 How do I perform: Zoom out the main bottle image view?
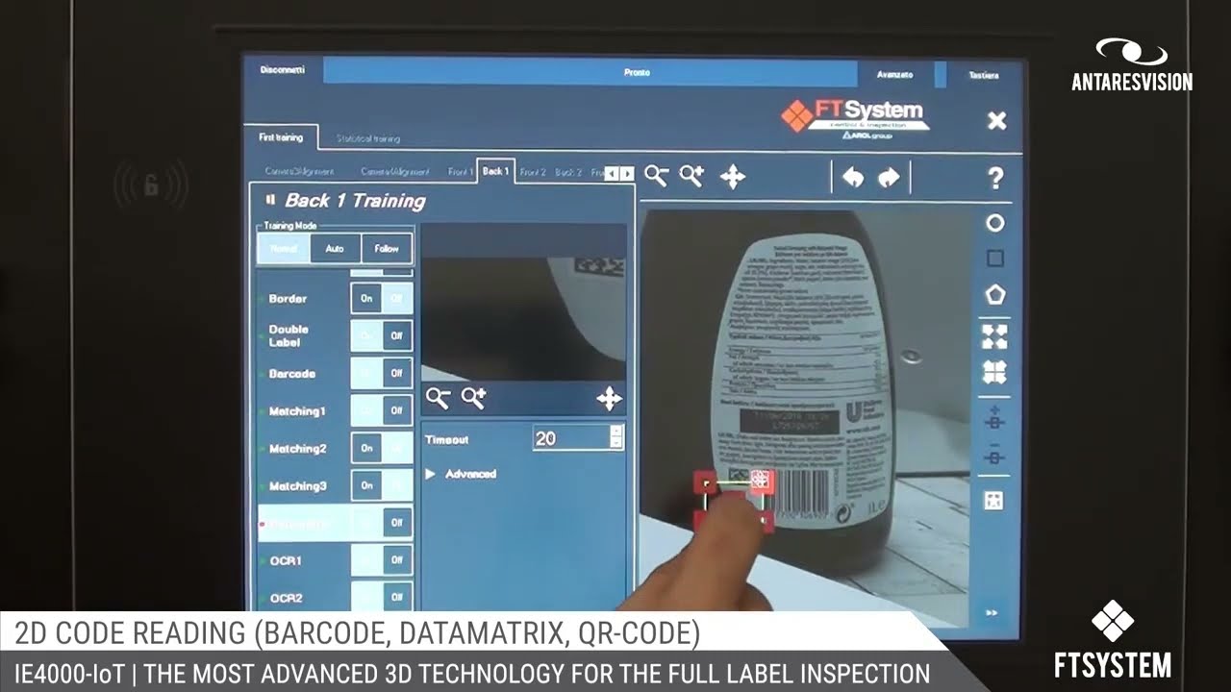tap(657, 176)
